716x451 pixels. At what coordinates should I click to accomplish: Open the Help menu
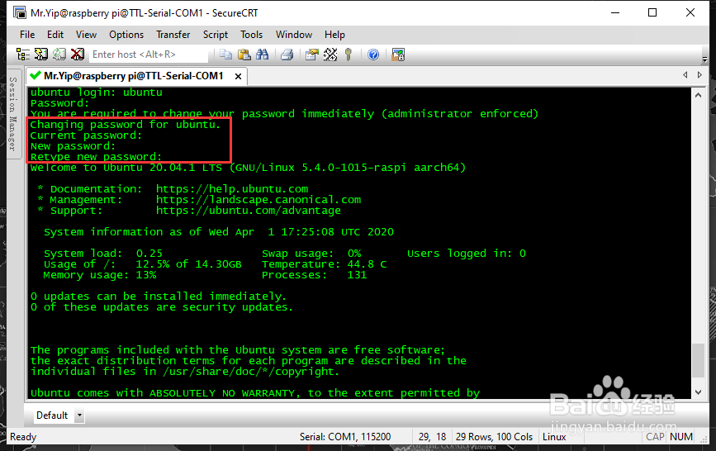point(334,35)
